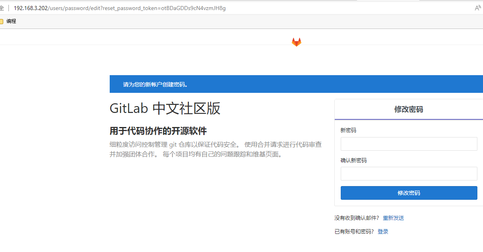Click the browser address bar URL
This screenshot has width=483, height=252.
click(x=120, y=8)
